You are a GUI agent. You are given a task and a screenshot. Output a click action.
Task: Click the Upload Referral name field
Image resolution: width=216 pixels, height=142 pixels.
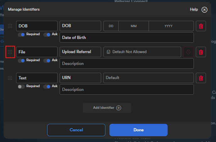point(80,52)
